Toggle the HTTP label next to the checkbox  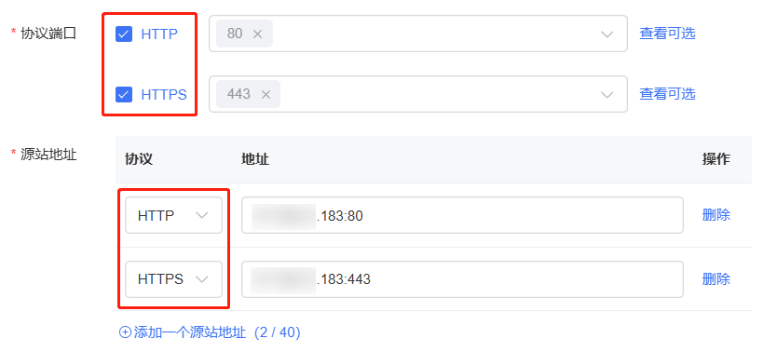coord(159,34)
